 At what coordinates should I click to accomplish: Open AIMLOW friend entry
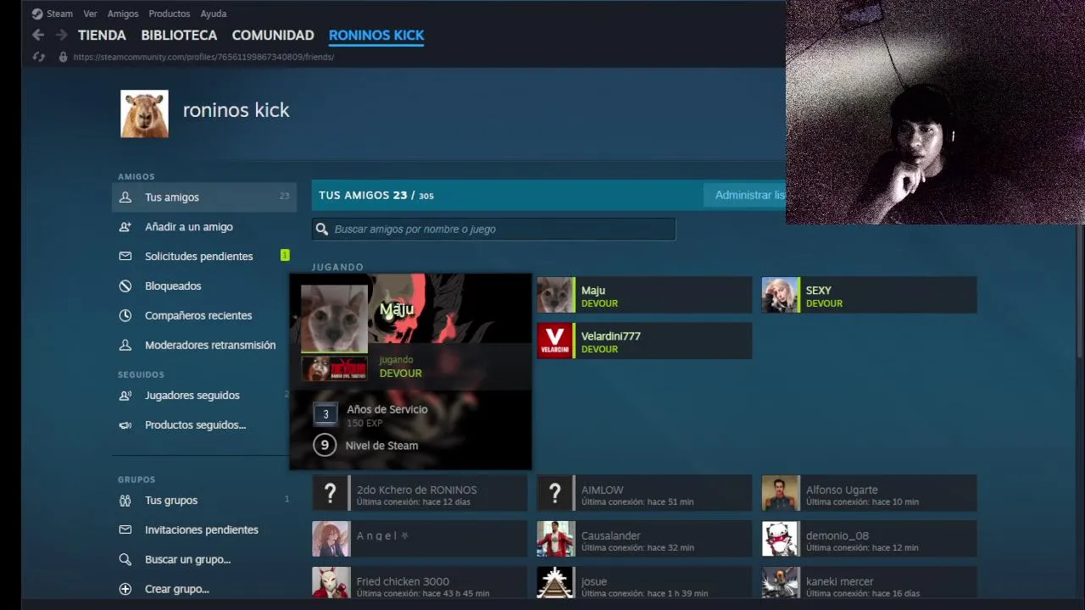(x=644, y=495)
